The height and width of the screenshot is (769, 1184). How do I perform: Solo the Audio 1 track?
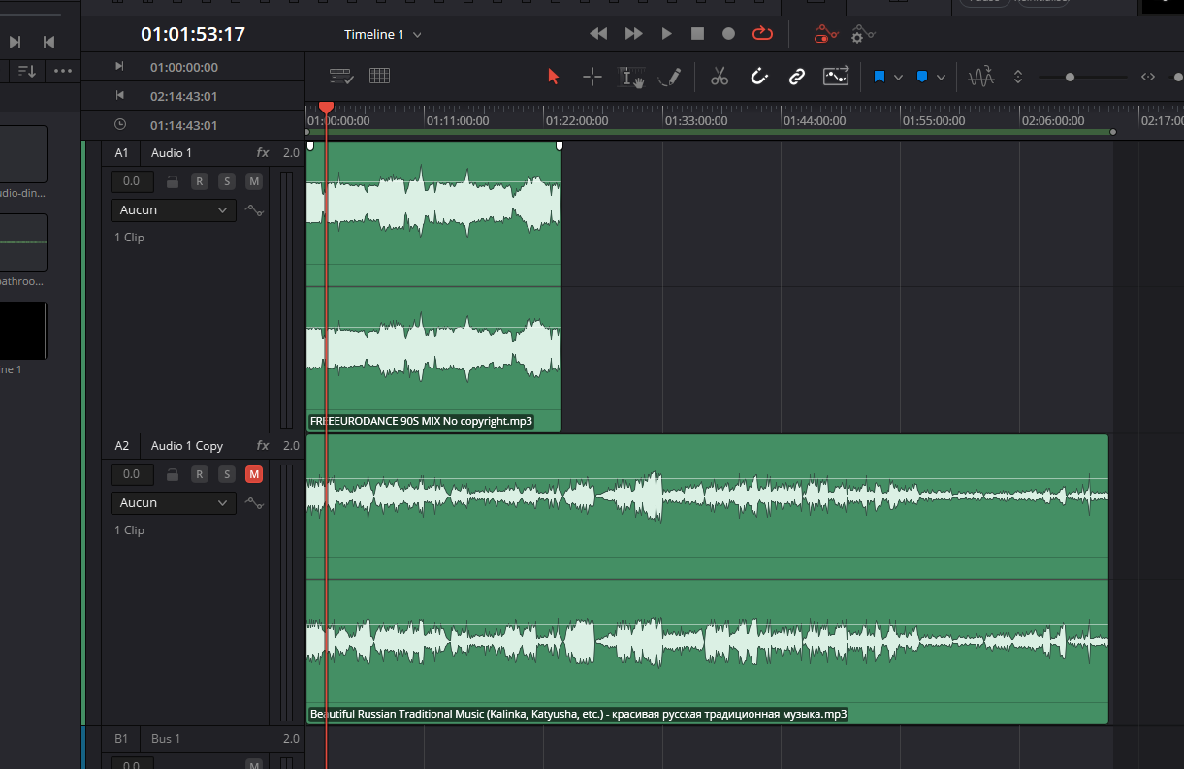point(226,181)
